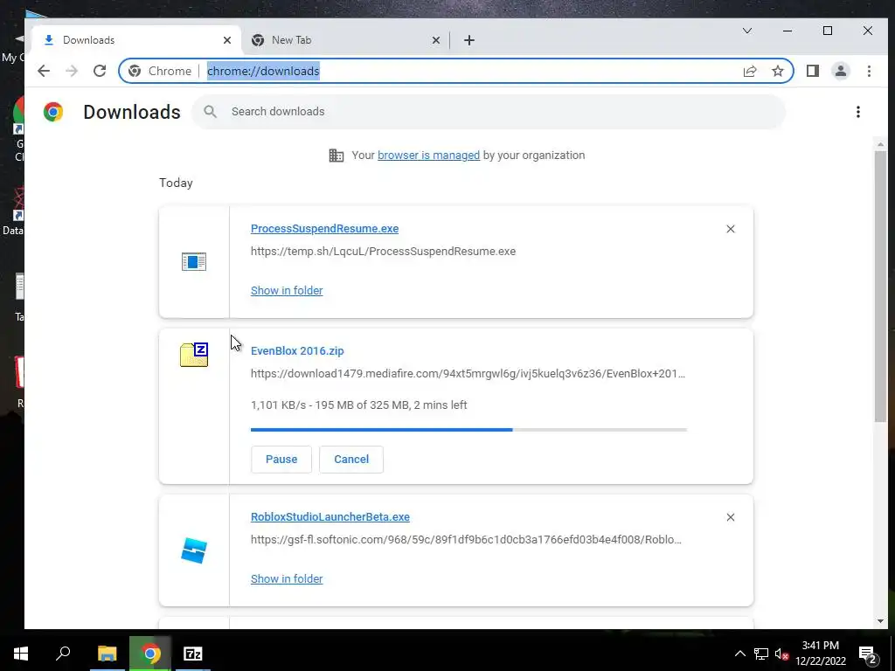Open File Explorer from the taskbar
895x671 pixels.
pyautogui.click(x=107, y=654)
